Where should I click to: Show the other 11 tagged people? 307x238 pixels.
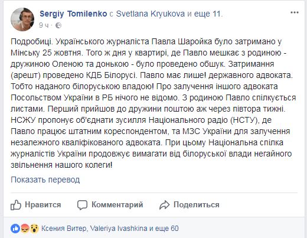coord(208,14)
